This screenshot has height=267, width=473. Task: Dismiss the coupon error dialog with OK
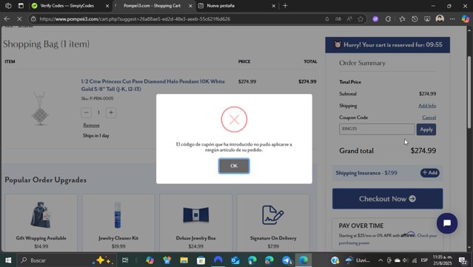[234, 166]
